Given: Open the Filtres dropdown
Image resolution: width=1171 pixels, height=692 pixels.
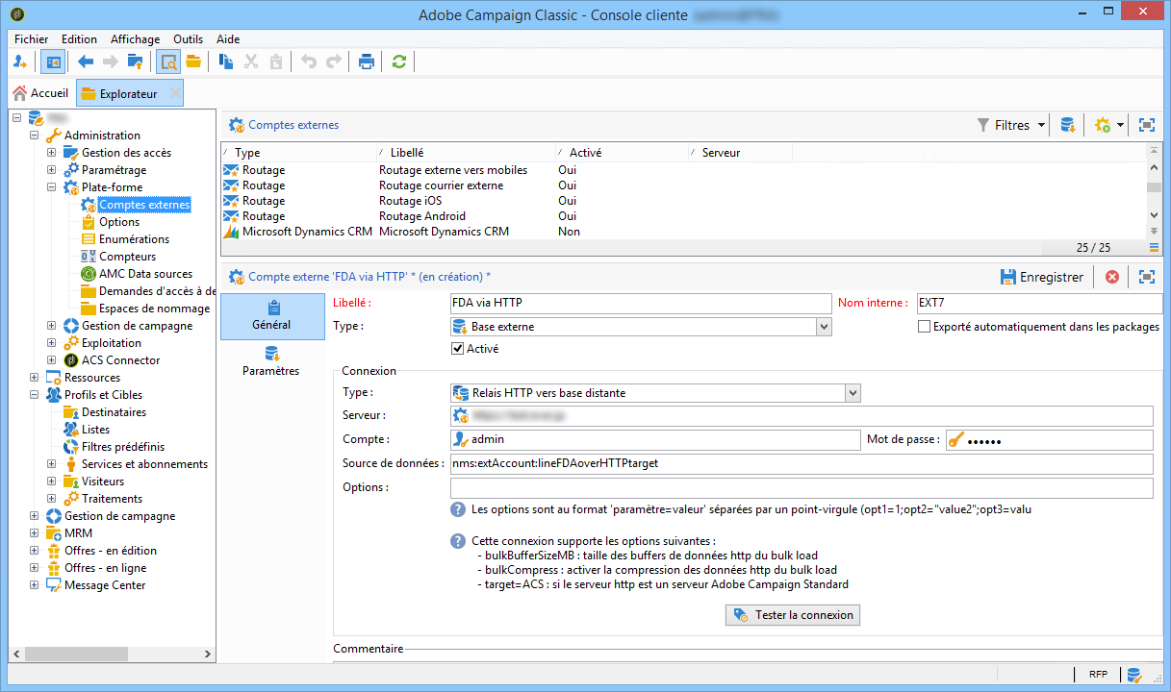Looking at the screenshot, I should click(1011, 125).
